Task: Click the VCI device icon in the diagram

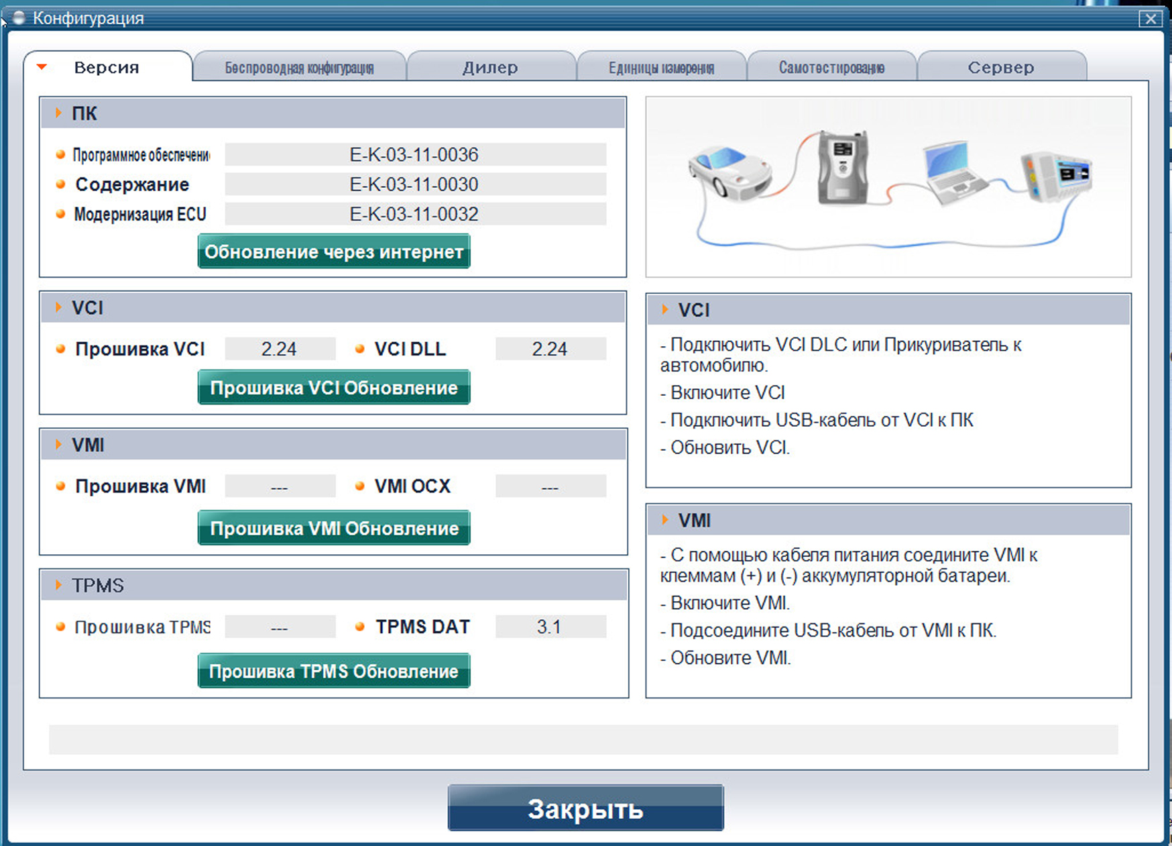Action: pyautogui.click(x=843, y=166)
